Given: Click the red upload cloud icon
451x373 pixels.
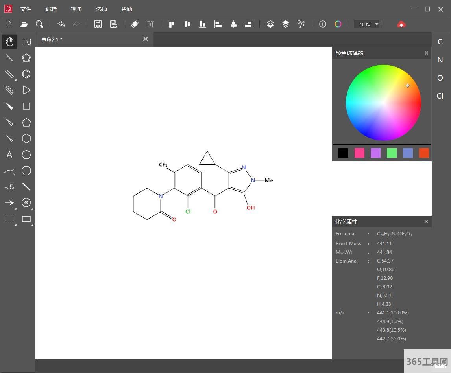Looking at the screenshot, I should point(401,24).
